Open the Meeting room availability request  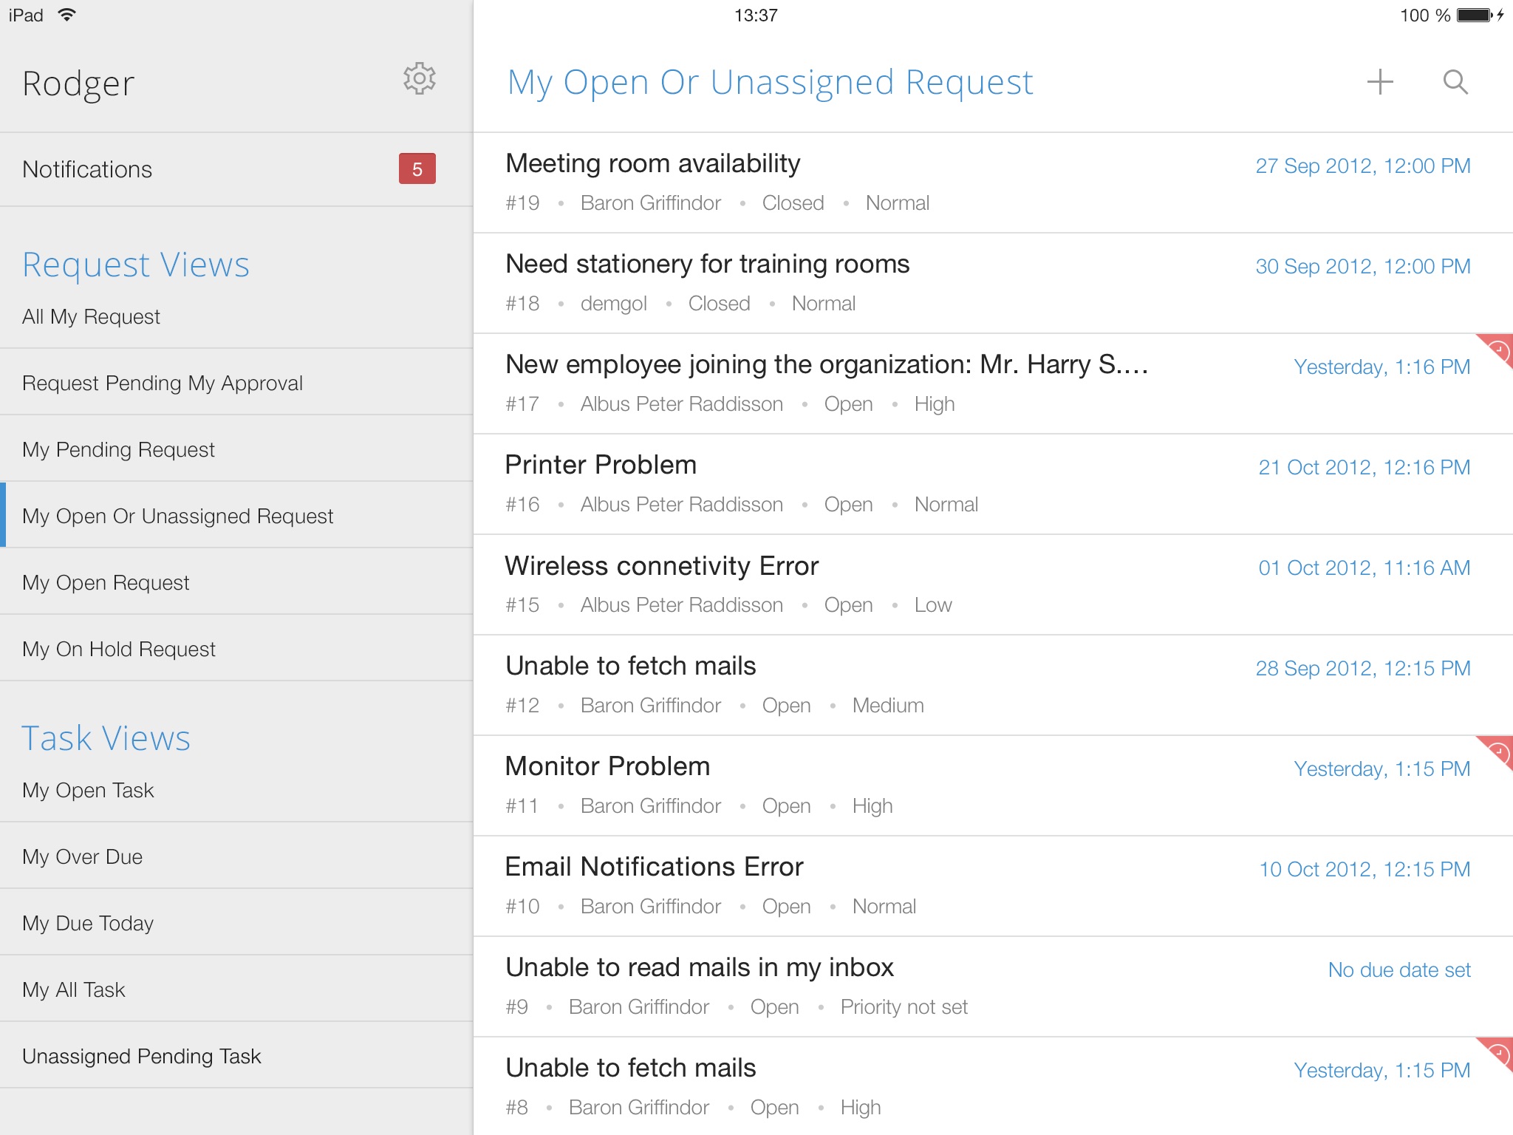[x=993, y=183]
